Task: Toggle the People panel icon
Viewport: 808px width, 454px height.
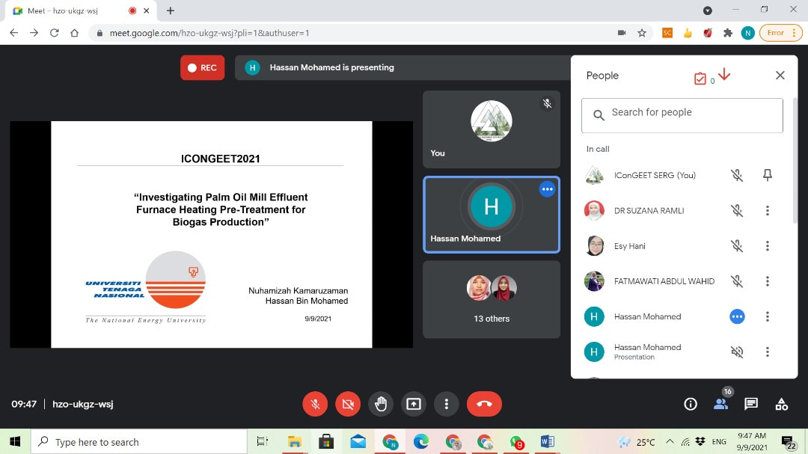Action: pyautogui.click(x=720, y=404)
